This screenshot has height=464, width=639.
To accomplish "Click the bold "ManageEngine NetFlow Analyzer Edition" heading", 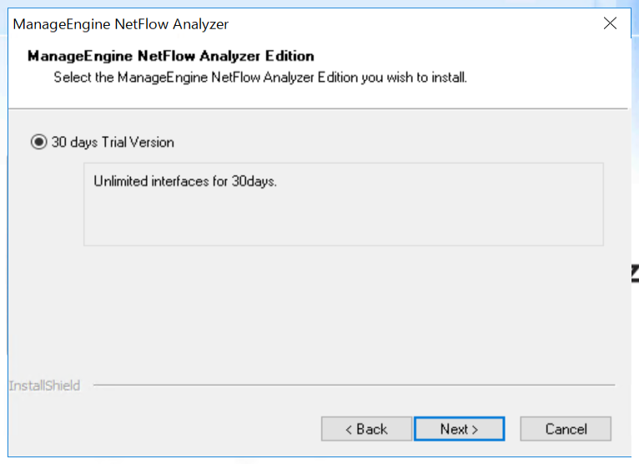I will point(170,57).
